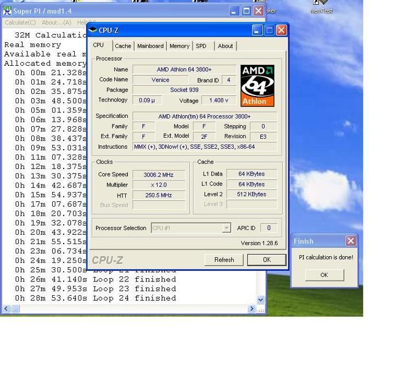Image resolution: width=420 pixels, height=373 pixels.
Task: Click the Super PI title bar icon
Action: 7,10
